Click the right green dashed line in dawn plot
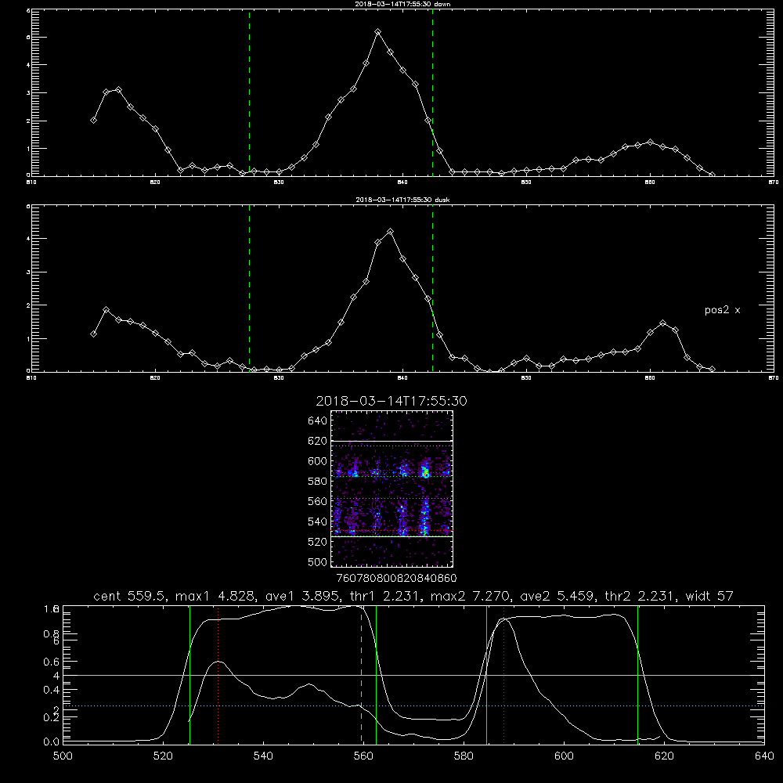 432,92
